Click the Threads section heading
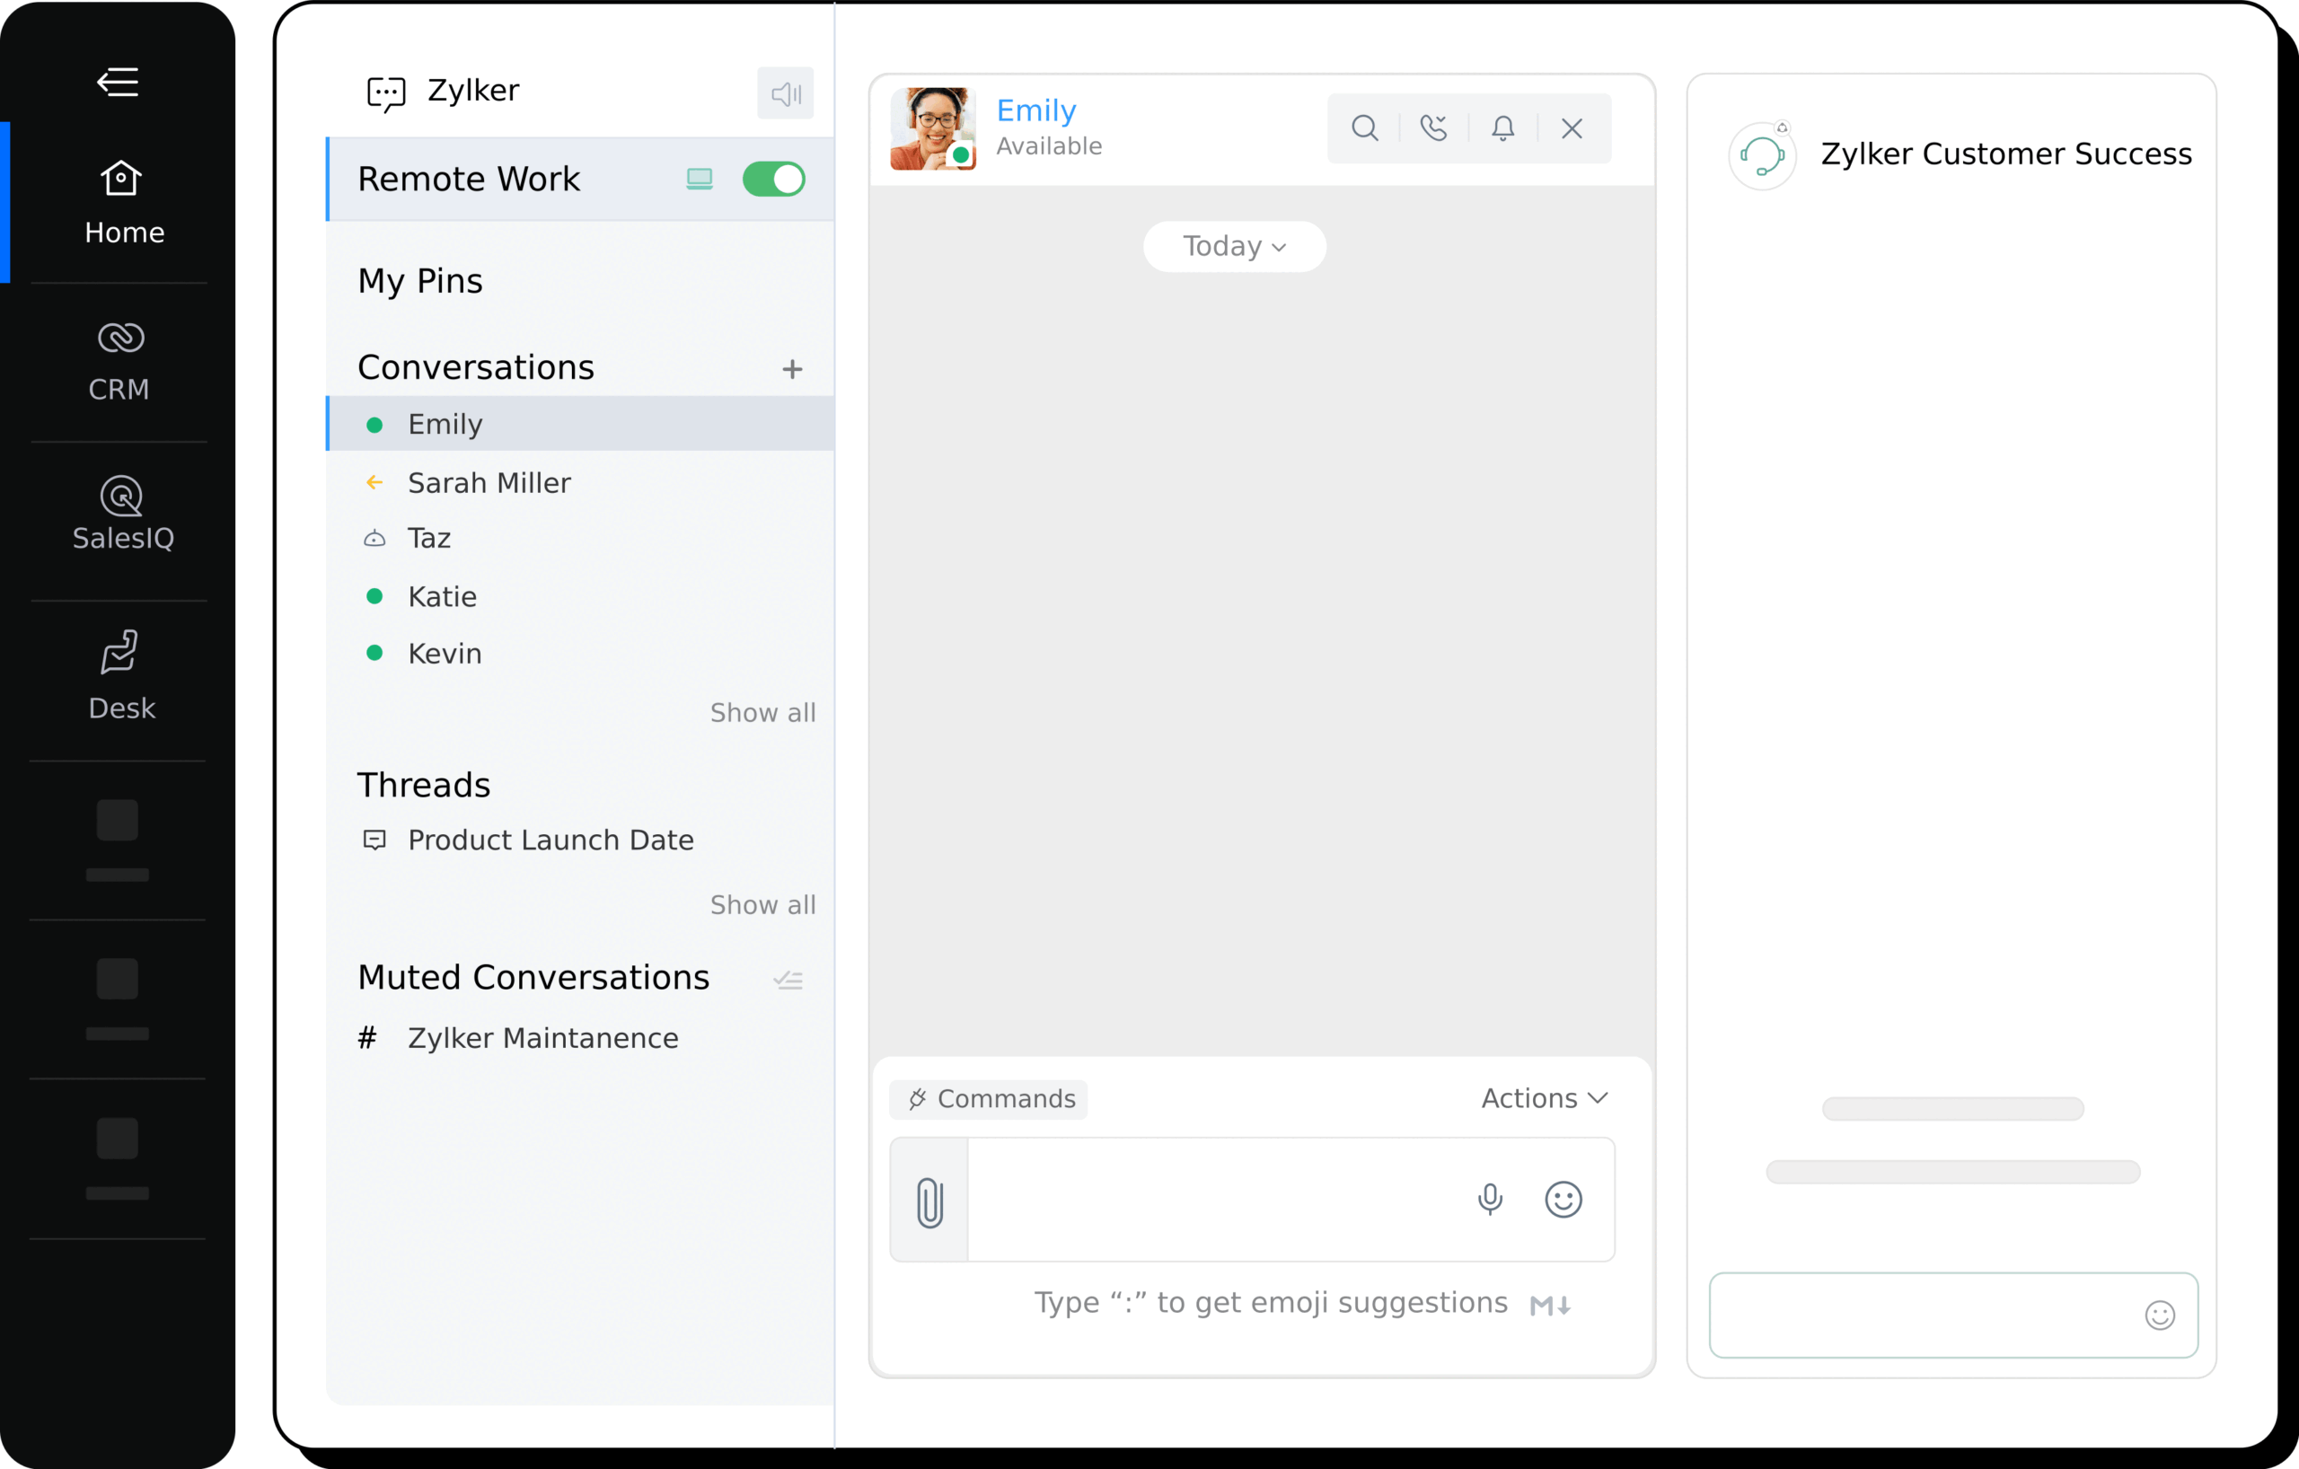This screenshot has height=1469, width=2299. tap(424, 785)
